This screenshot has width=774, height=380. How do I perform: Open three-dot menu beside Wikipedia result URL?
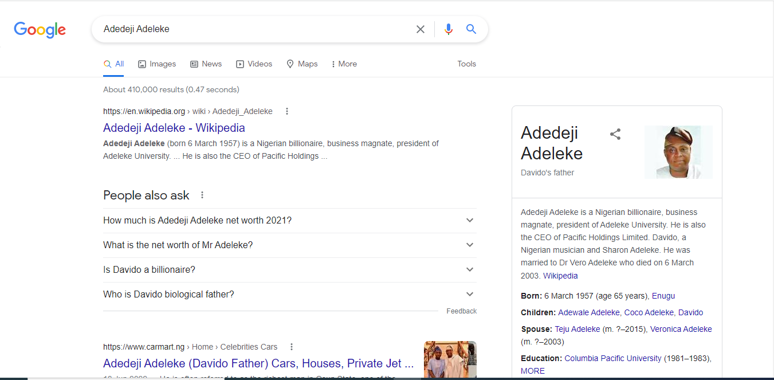click(287, 111)
